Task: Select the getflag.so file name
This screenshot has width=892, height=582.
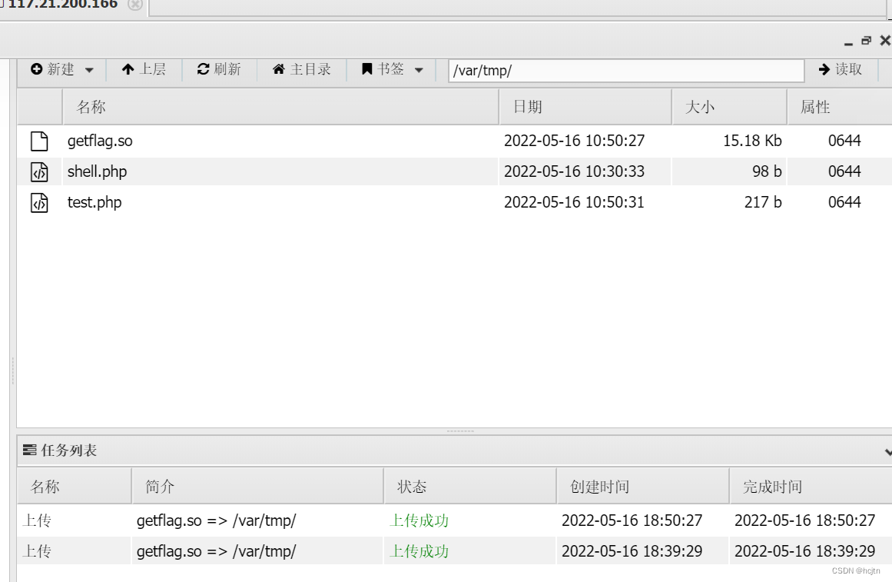Action: tap(100, 141)
